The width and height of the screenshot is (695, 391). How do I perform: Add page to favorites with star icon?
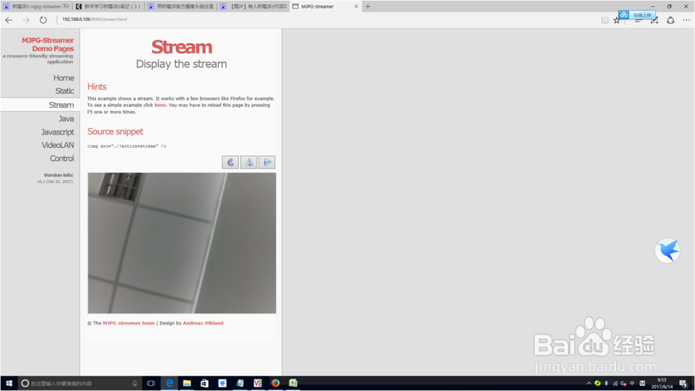(616, 20)
